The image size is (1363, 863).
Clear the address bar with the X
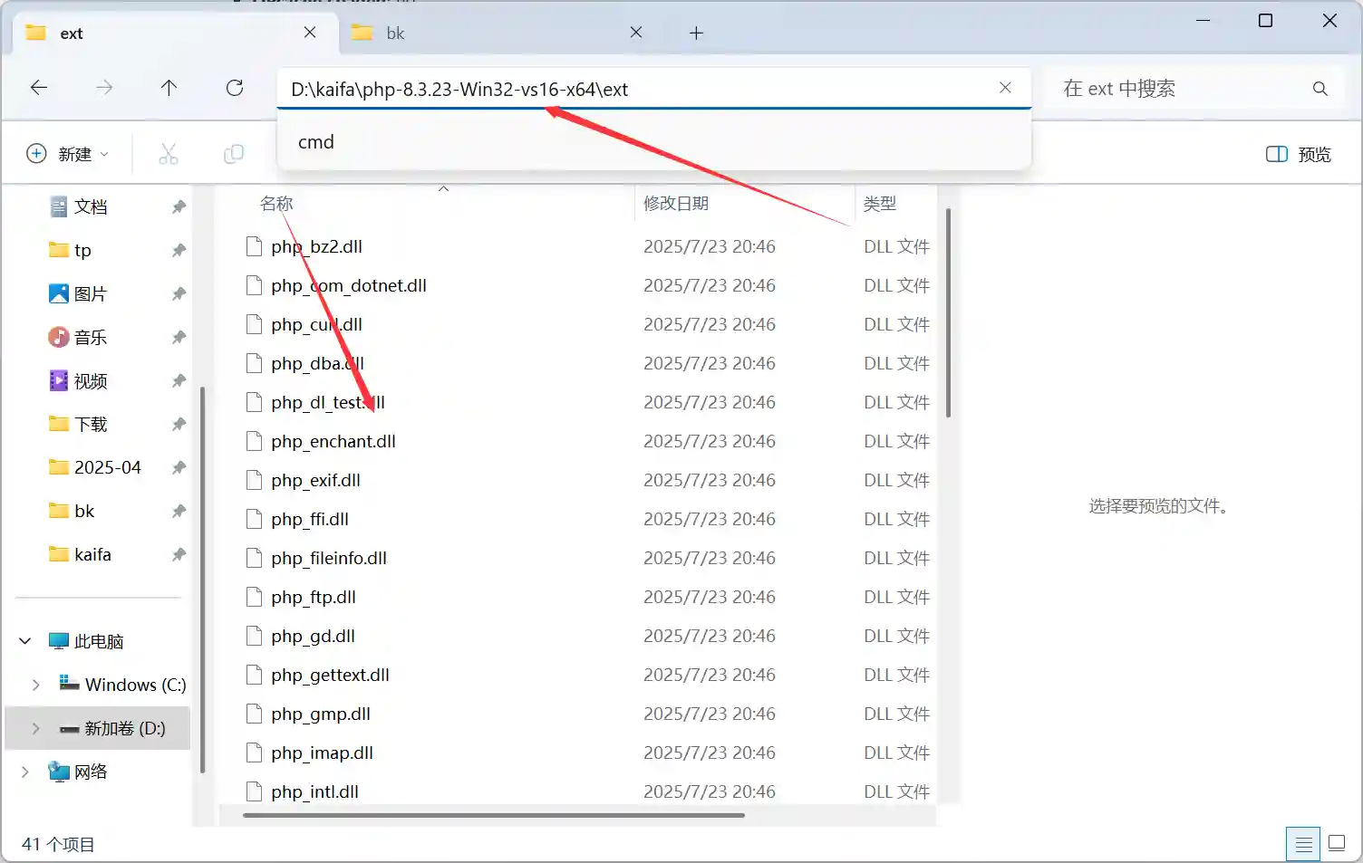[1005, 88]
